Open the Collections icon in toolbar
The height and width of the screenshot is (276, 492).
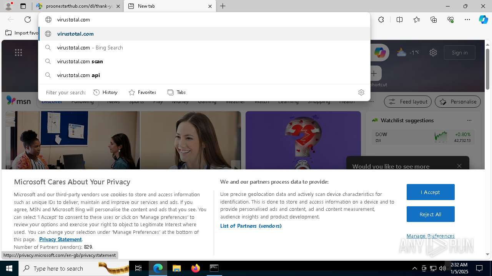point(434,20)
